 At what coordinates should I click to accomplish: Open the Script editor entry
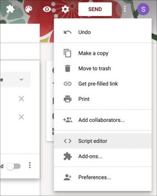tap(103, 141)
